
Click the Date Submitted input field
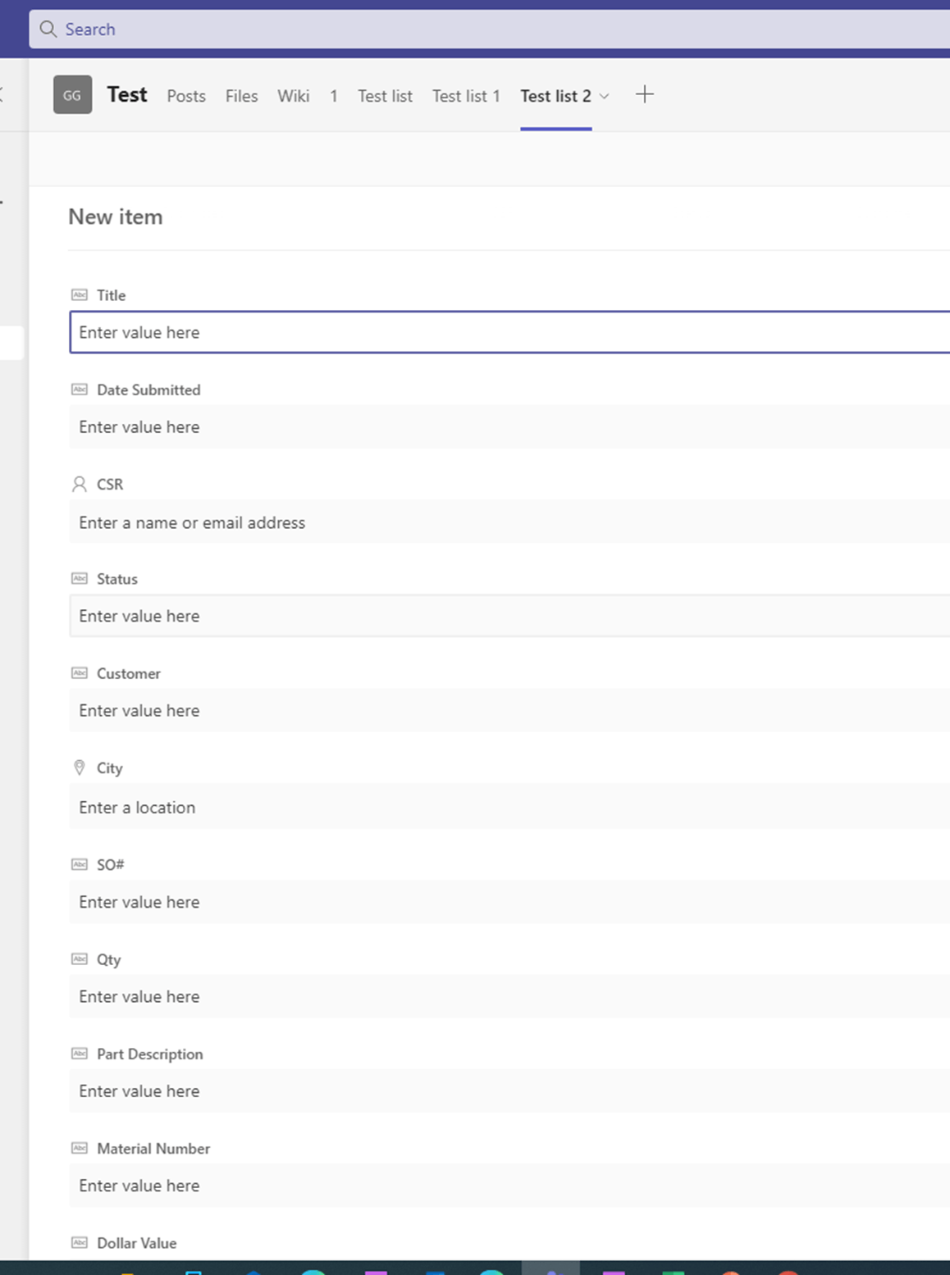tap(509, 426)
